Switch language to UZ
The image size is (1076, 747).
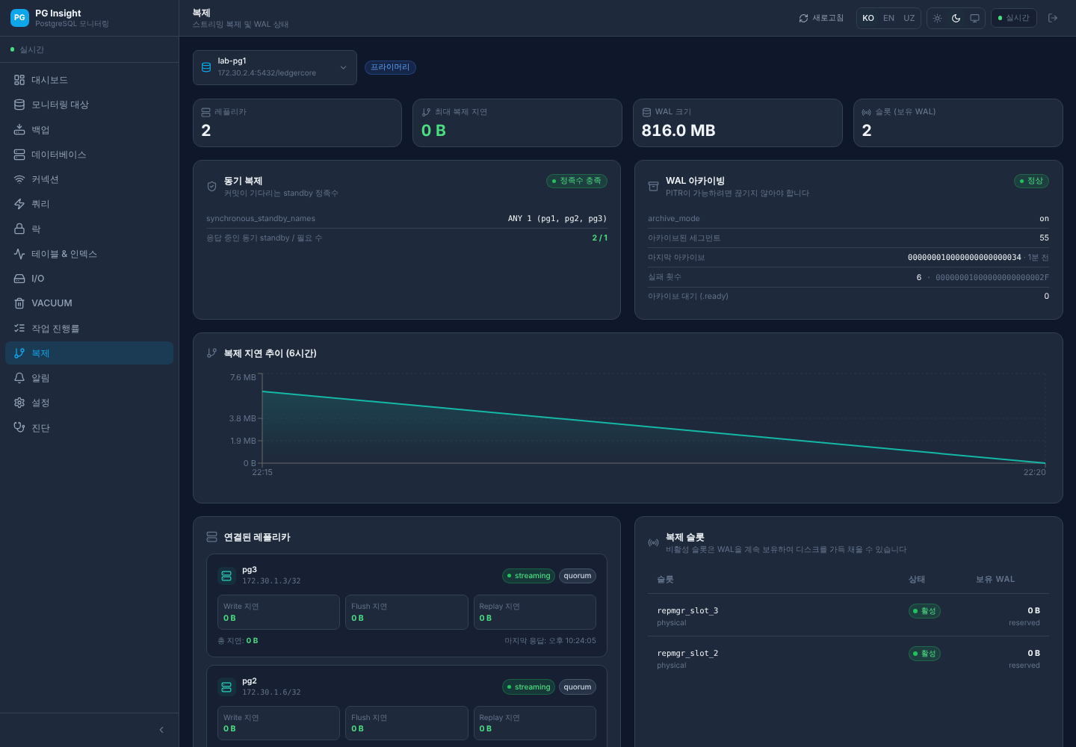coord(909,18)
